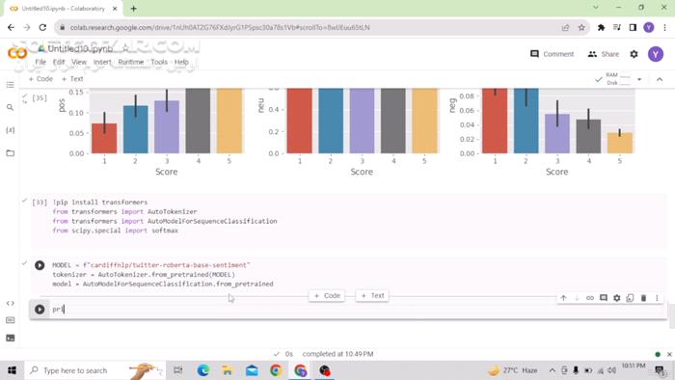Copy link to cell icon
The width and height of the screenshot is (675, 380).
click(590, 298)
